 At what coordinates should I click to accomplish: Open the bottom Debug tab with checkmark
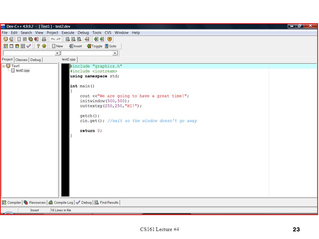coord(84,202)
